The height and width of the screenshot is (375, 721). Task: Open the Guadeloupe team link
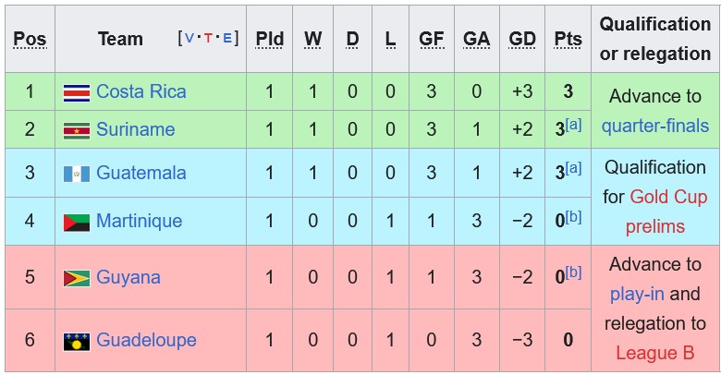coord(146,340)
